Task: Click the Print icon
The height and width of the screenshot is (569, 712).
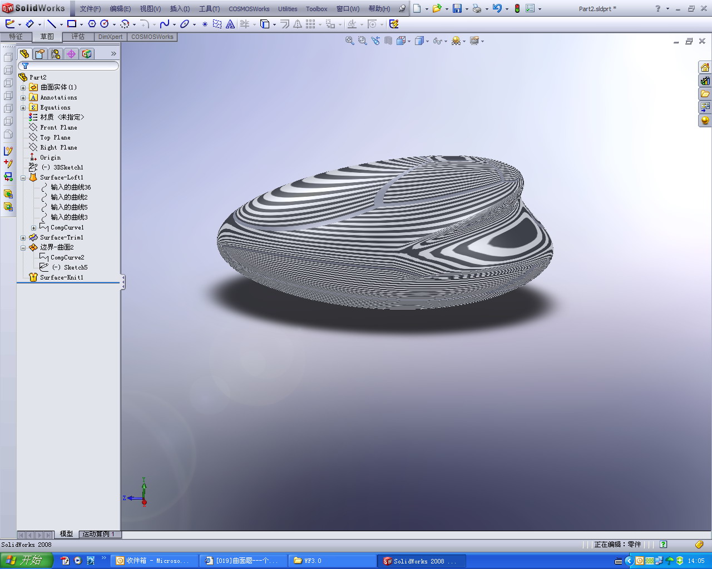Action: point(477,8)
